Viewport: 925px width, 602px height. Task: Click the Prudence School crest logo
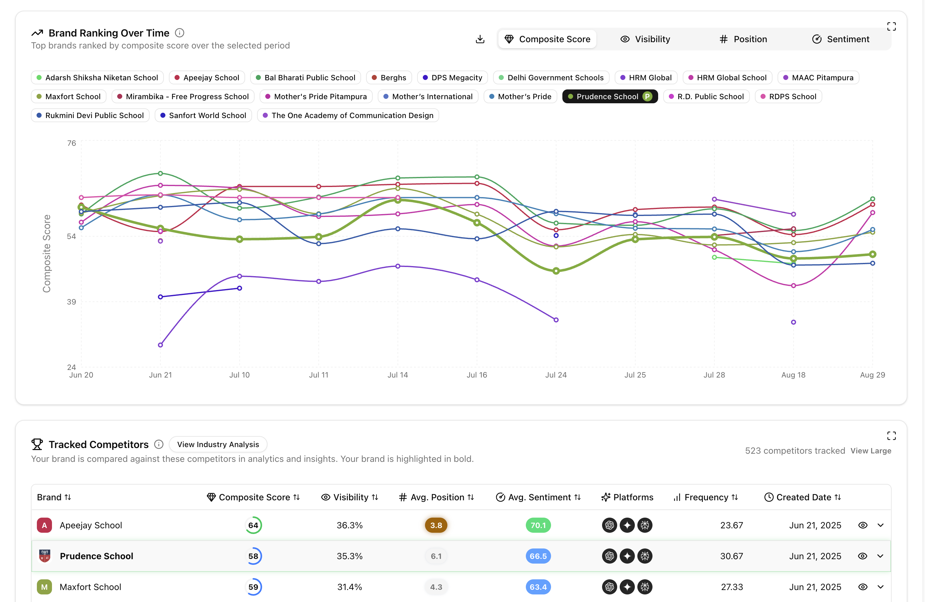click(x=45, y=556)
